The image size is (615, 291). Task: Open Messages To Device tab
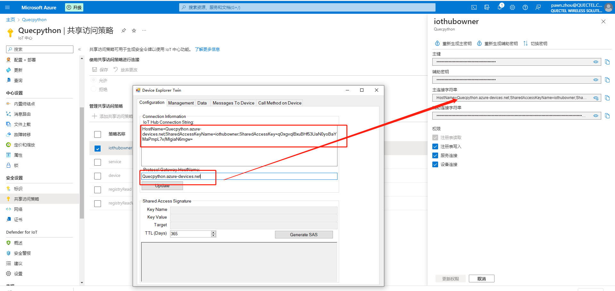(x=233, y=103)
